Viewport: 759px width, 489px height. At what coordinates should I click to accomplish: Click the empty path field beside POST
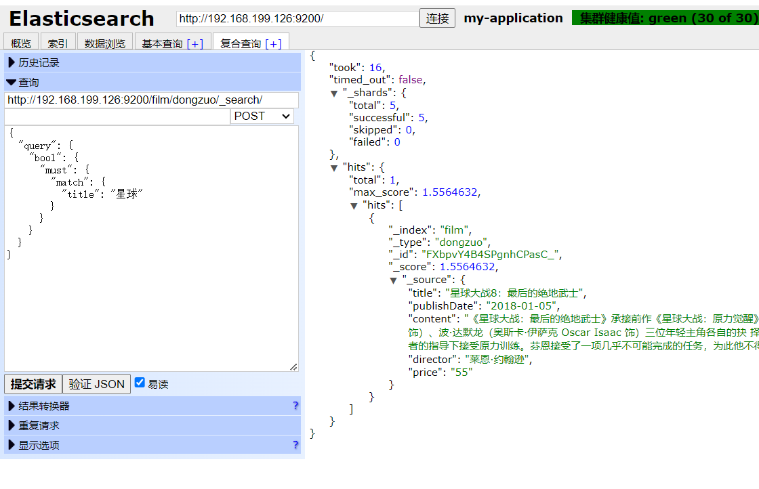[117, 116]
